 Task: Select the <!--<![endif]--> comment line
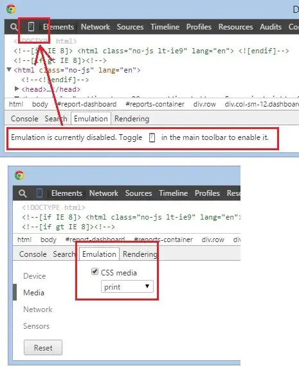(x=55, y=80)
